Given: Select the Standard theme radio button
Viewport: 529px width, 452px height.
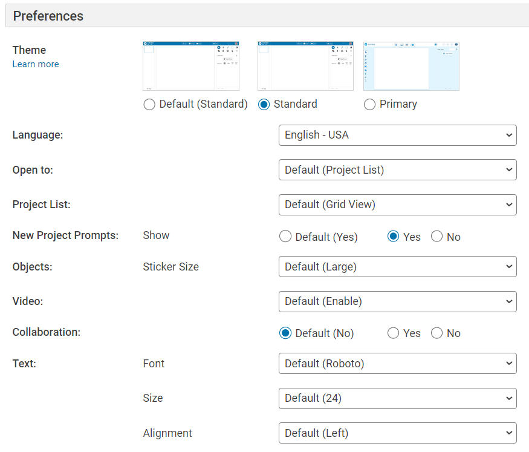Looking at the screenshot, I should 264,105.
